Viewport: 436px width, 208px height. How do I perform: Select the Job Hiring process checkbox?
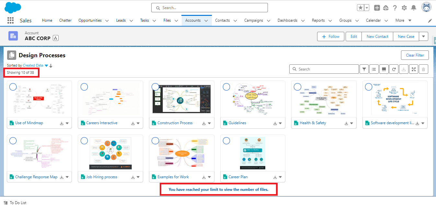coord(84,141)
